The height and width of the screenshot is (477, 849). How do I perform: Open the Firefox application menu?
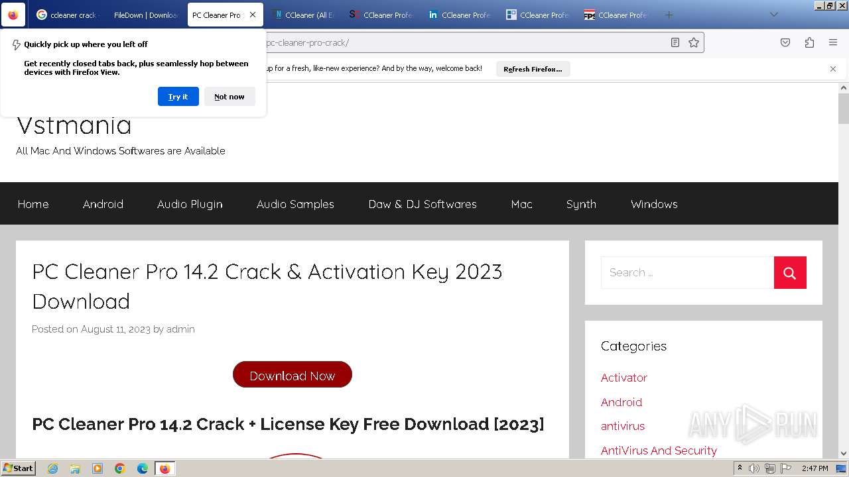point(833,42)
